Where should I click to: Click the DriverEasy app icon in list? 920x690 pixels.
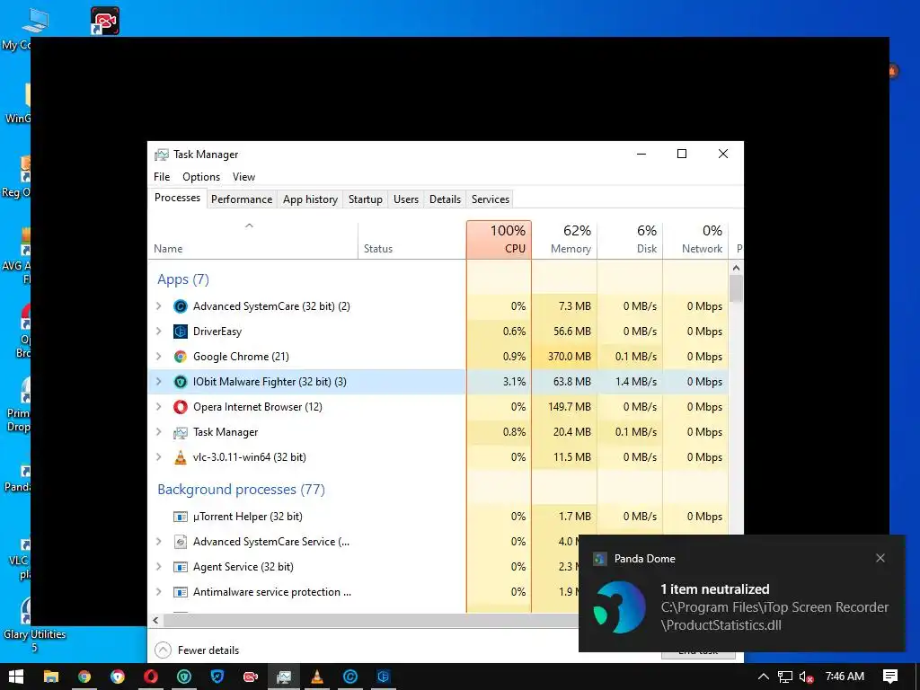pyautogui.click(x=180, y=332)
